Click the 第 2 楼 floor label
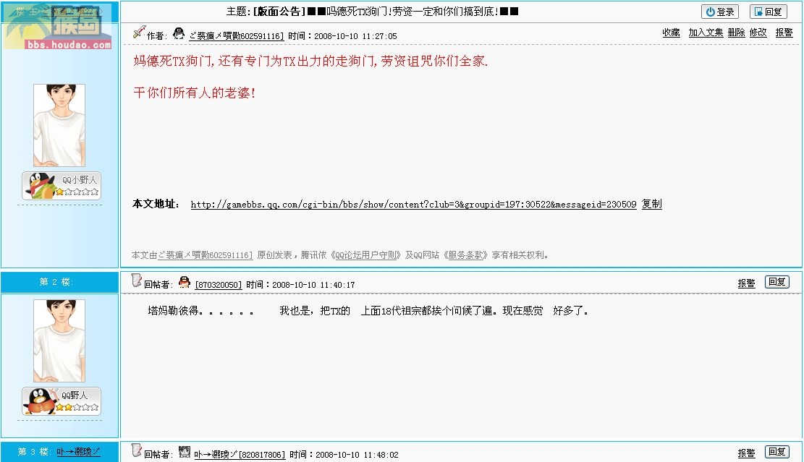Viewport: 804px width, 462px height. [56, 282]
